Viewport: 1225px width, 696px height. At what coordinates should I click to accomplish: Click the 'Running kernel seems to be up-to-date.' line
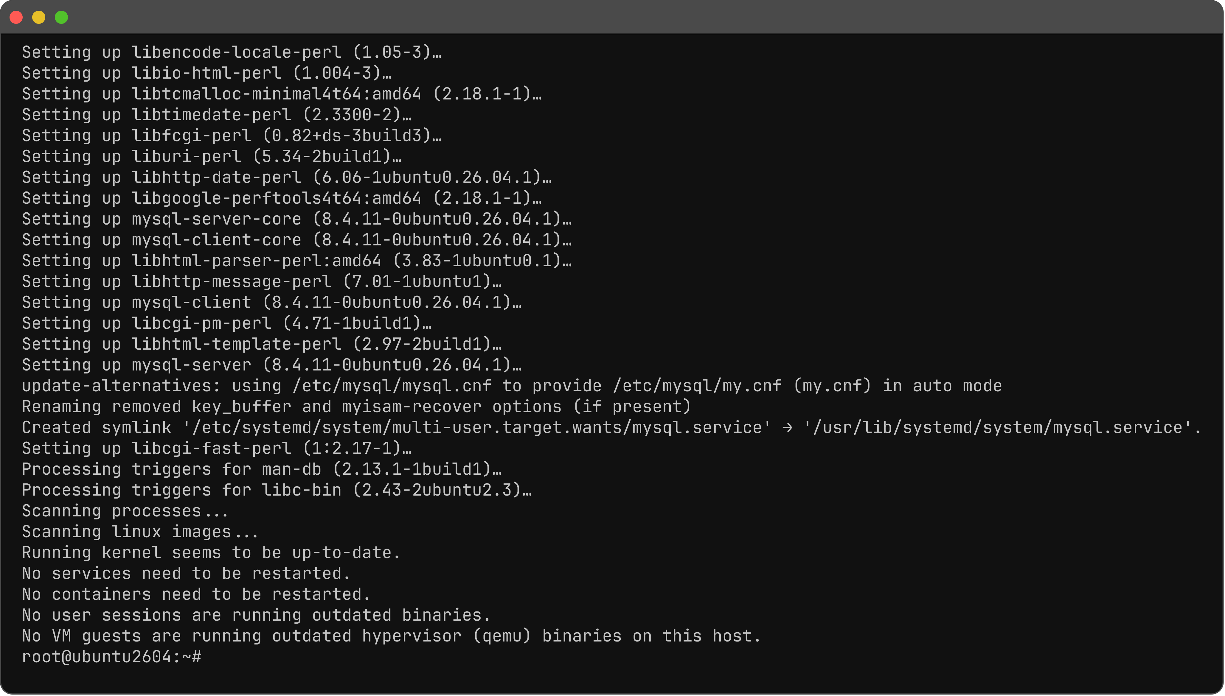(x=211, y=553)
